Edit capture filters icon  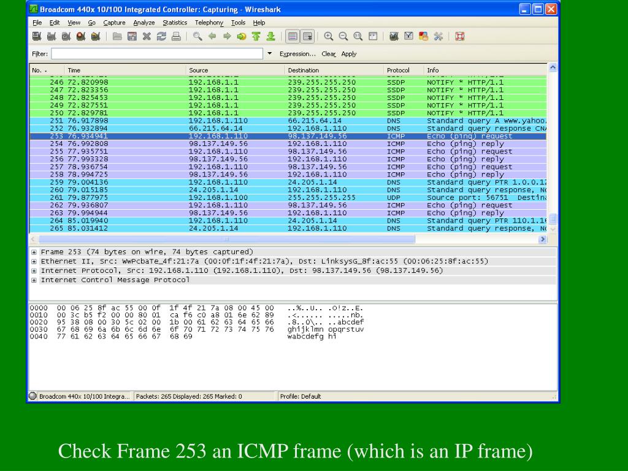pyautogui.click(x=394, y=36)
